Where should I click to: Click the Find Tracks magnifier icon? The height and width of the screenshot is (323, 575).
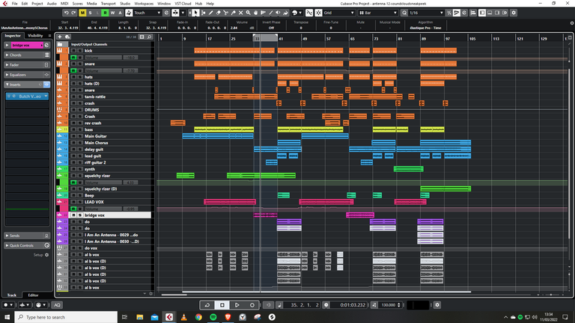click(x=150, y=37)
